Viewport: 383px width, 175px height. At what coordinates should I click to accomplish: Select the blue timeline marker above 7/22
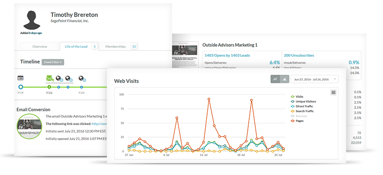pyautogui.click(x=82, y=87)
